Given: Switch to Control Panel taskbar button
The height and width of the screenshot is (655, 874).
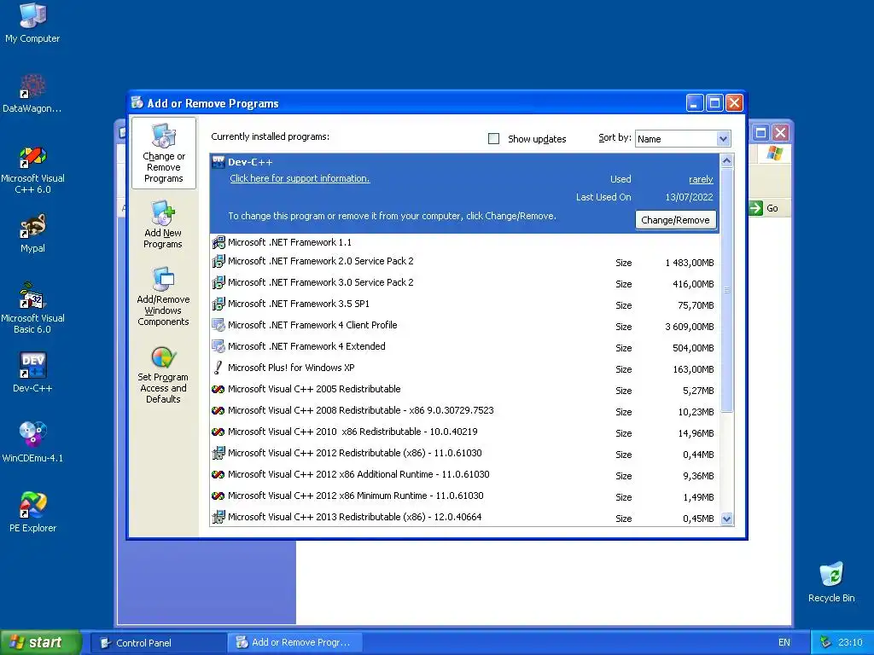Looking at the screenshot, I should coord(158,643).
